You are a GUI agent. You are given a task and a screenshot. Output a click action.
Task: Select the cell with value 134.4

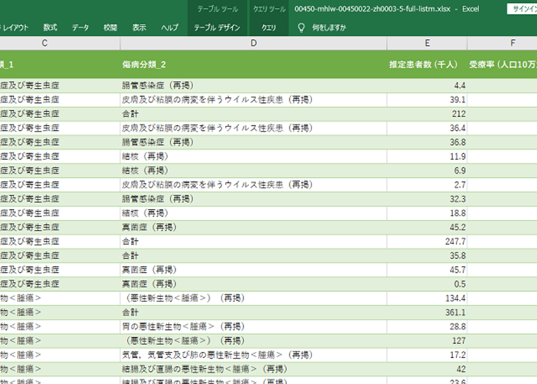tap(427, 299)
